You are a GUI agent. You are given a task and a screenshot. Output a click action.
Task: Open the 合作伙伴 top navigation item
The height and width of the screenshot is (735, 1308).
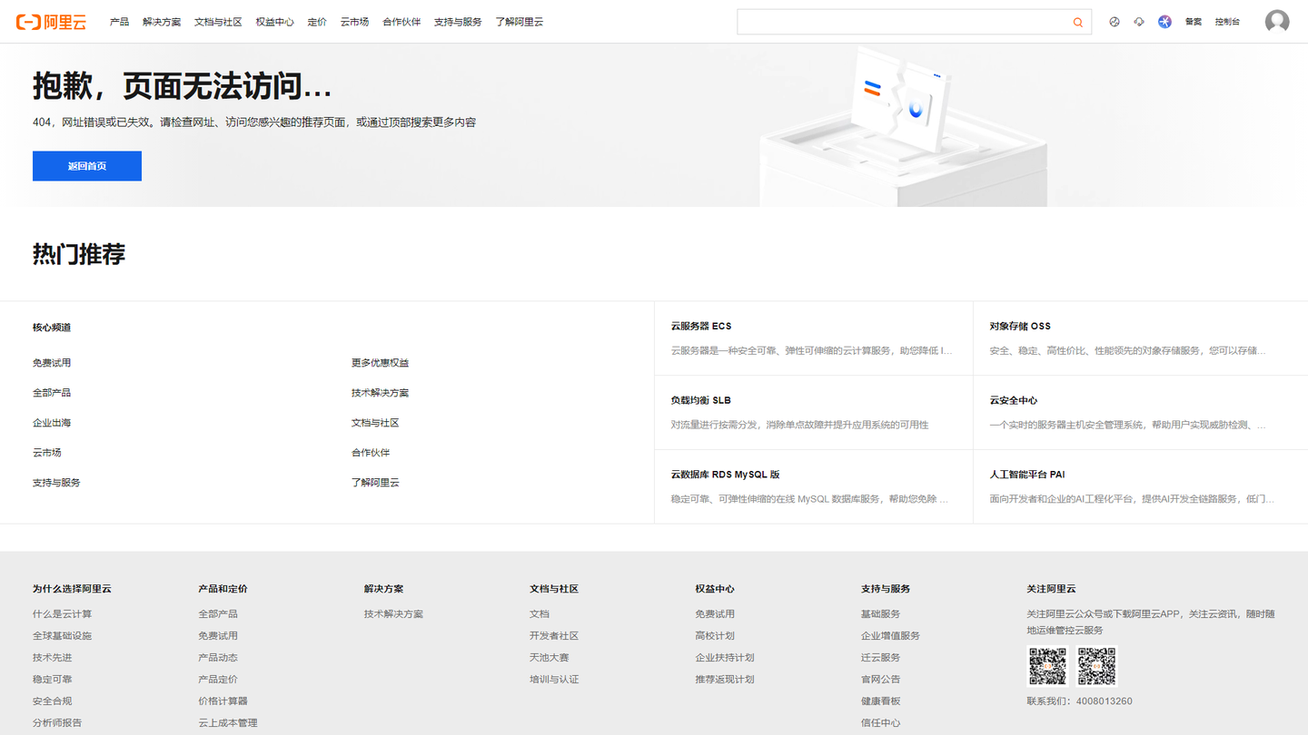(x=401, y=22)
